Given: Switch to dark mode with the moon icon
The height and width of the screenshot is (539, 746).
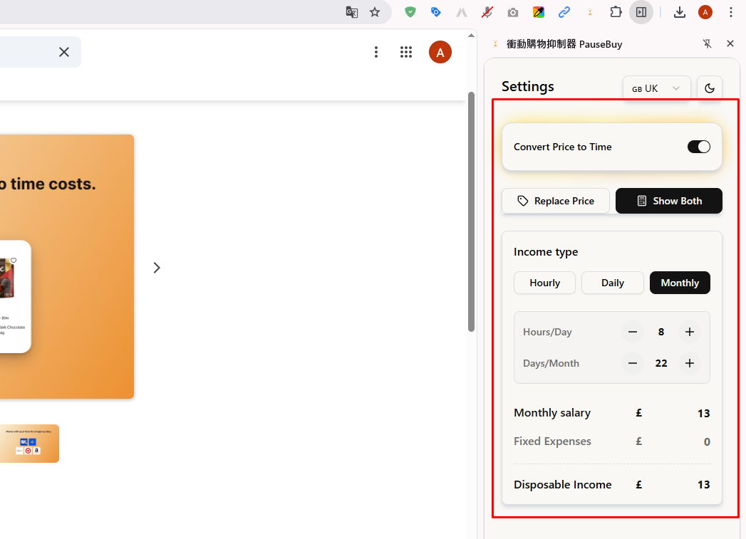Looking at the screenshot, I should pos(709,88).
